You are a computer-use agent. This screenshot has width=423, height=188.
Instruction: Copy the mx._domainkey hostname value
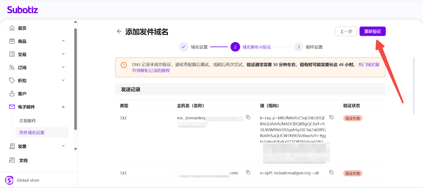click(248, 117)
